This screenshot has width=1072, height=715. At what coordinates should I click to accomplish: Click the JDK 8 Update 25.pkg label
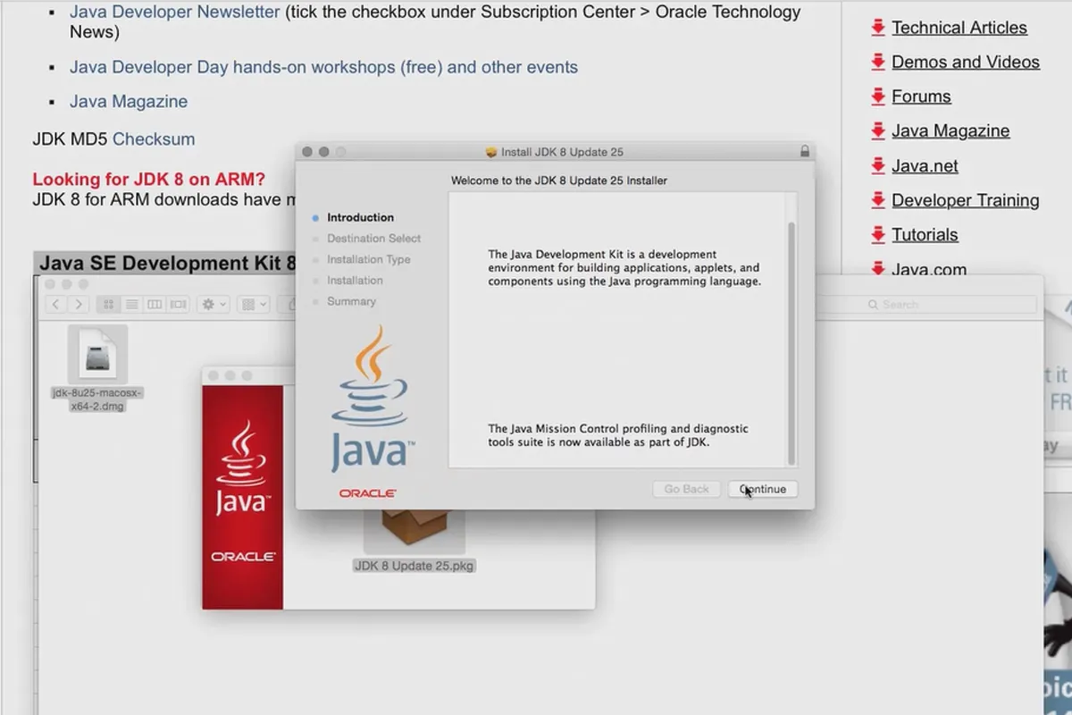pos(415,566)
